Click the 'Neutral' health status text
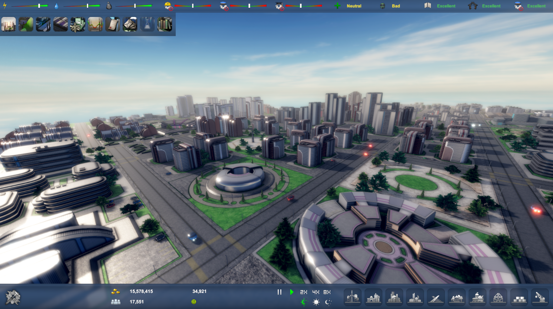553x309 pixels. (x=354, y=6)
